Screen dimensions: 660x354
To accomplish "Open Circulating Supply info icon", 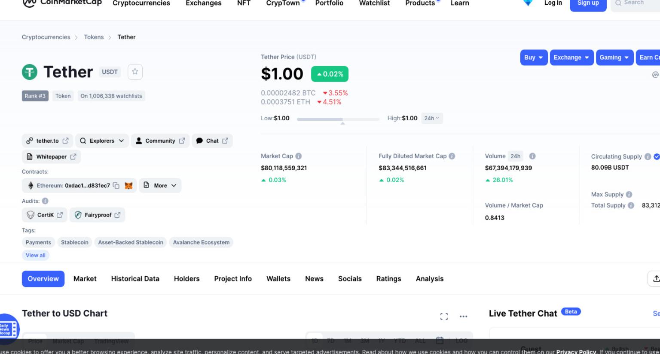I will coord(648,156).
